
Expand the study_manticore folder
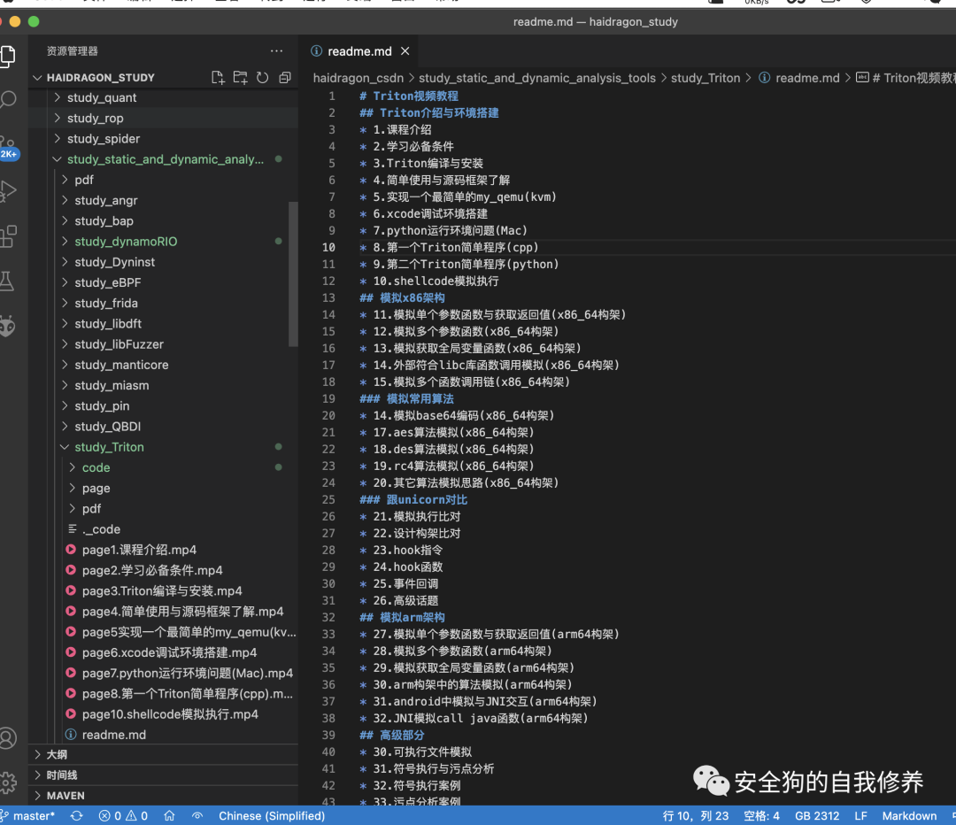pos(121,365)
